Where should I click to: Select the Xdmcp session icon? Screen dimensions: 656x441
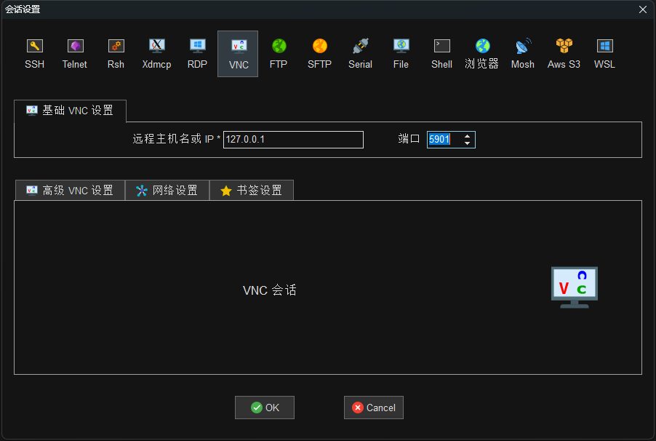156,53
